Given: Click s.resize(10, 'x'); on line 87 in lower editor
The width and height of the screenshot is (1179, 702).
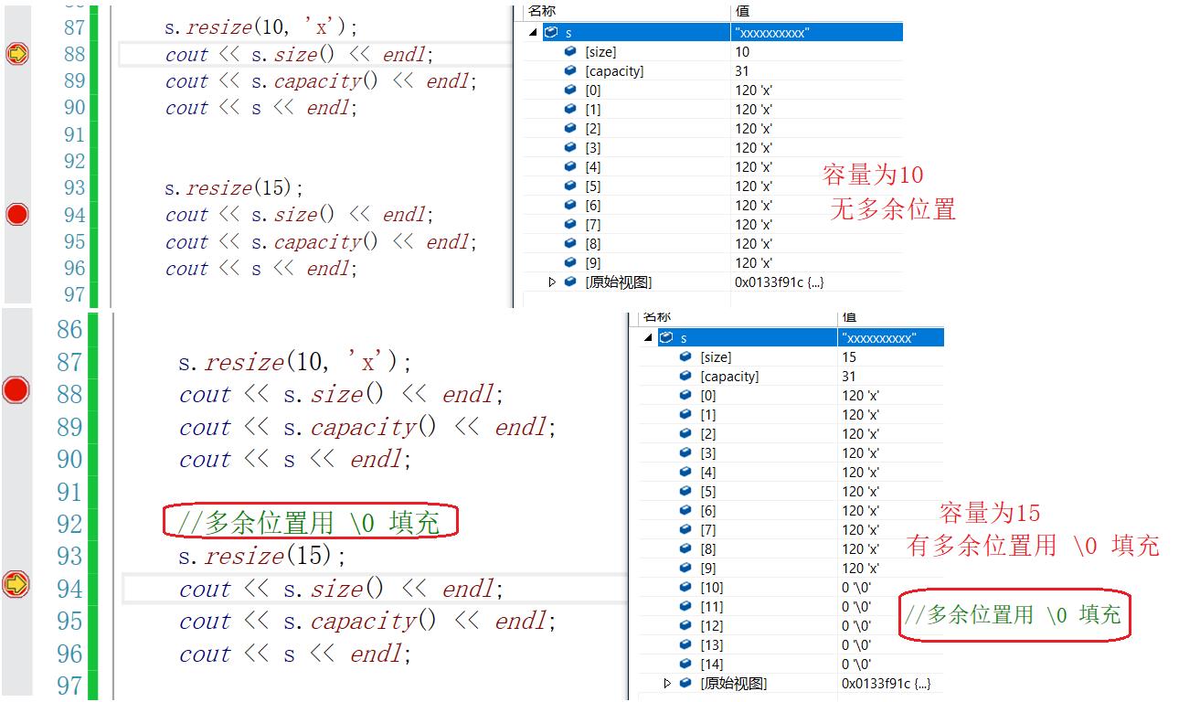Looking at the screenshot, I should (295, 363).
